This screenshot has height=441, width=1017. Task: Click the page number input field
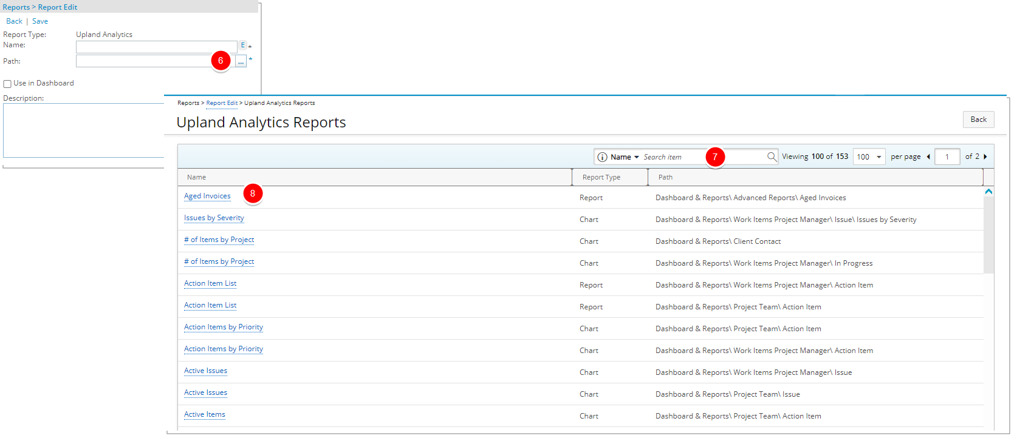(x=947, y=157)
